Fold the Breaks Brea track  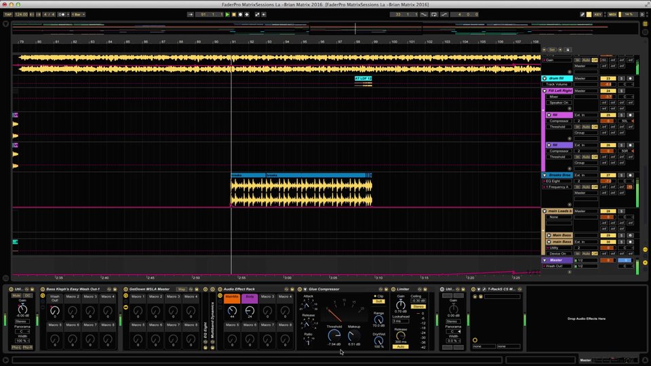pyautogui.click(x=545, y=176)
